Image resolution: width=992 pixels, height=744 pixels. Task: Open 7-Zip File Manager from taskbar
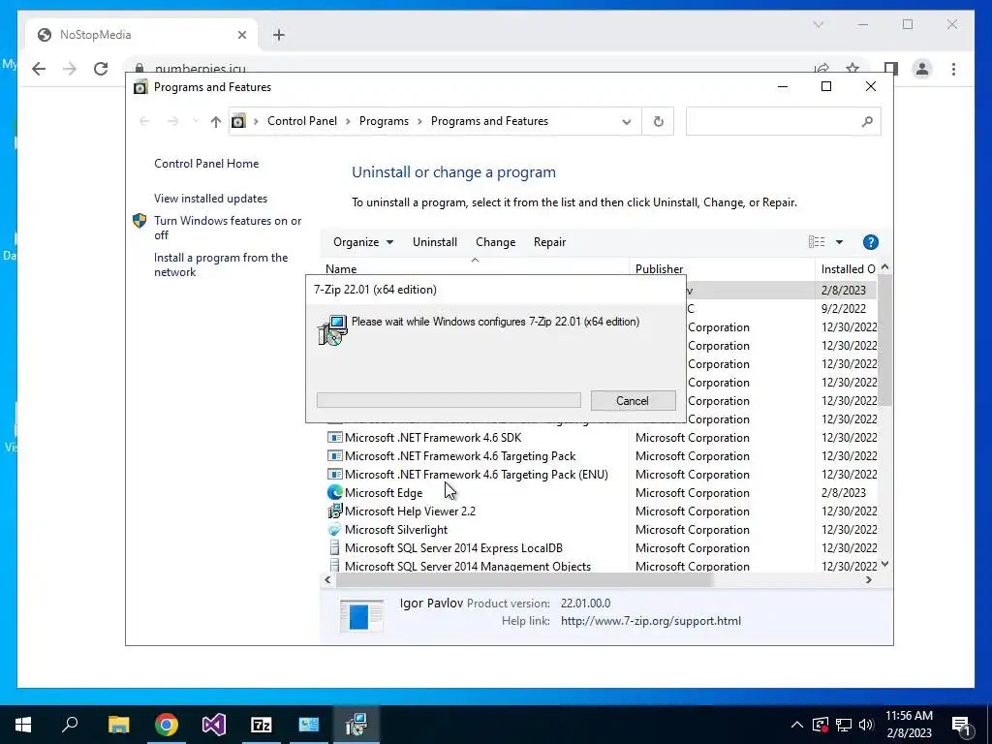click(x=262, y=725)
